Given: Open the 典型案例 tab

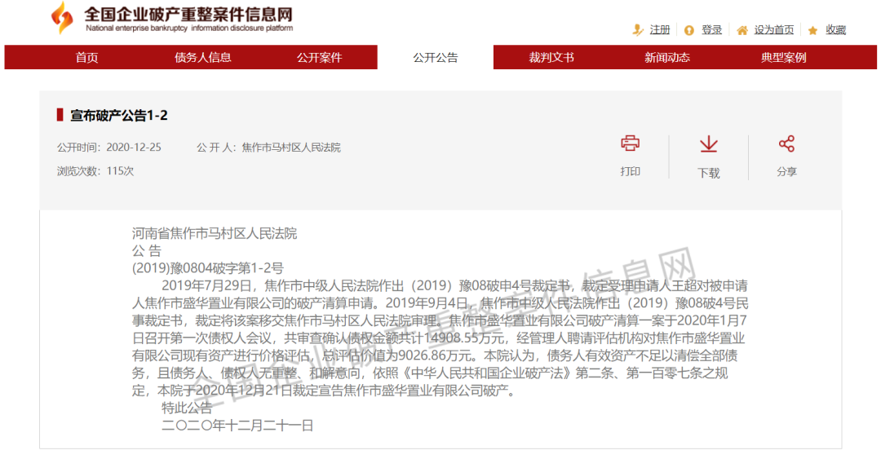Looking at the screenshot, I should (x=783, y=57).
